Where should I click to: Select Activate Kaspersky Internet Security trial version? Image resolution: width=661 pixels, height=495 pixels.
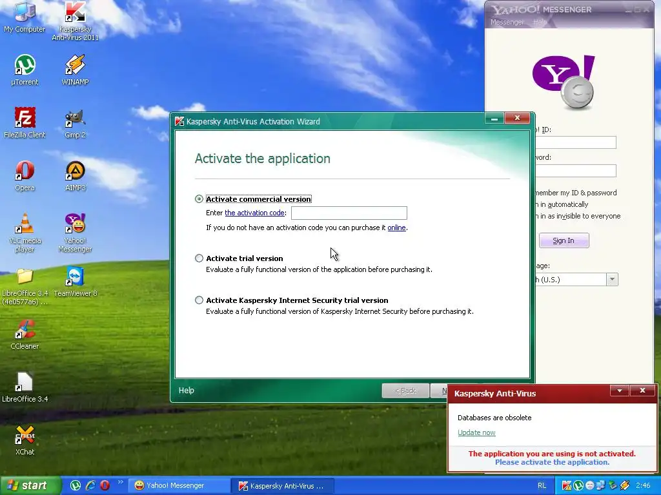199,300
